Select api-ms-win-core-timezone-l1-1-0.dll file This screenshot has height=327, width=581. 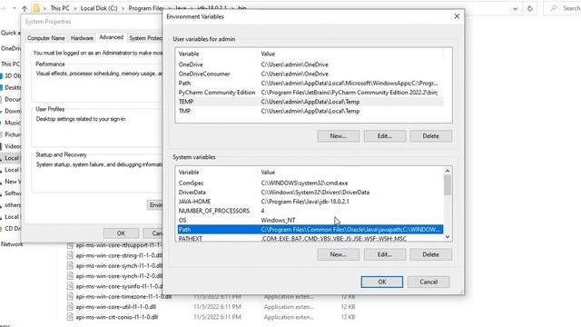(x=123, y=297)
